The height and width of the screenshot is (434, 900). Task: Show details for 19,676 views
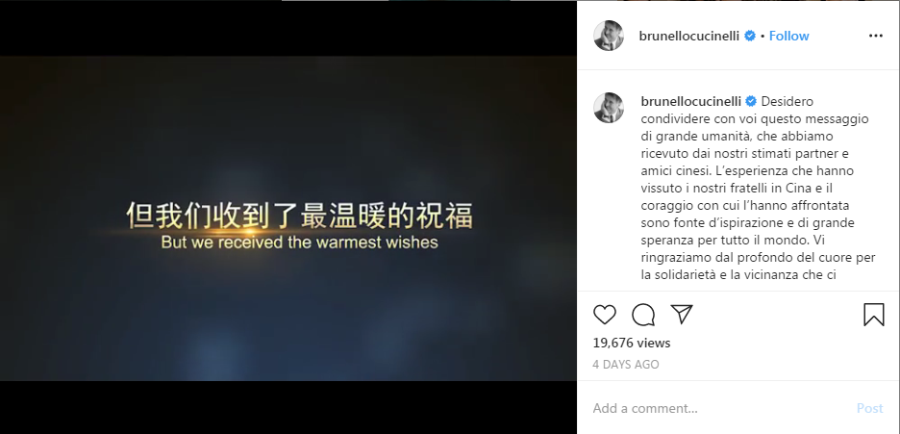pyautogui.click(x=632, y=343)
